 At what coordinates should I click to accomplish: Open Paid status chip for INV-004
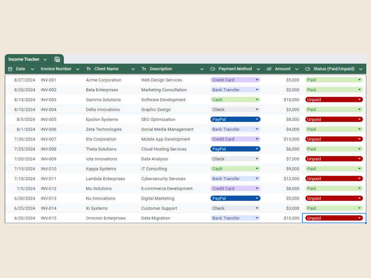(x=334, y=109)
